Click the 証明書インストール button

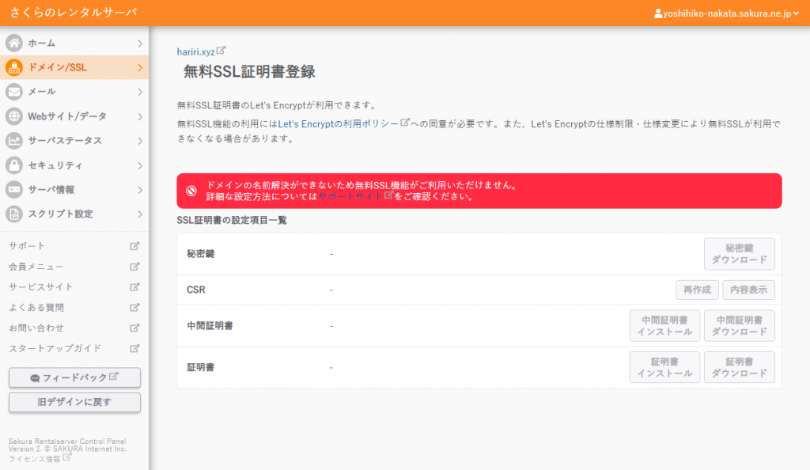pyautogui.click(x=664, y=367)
